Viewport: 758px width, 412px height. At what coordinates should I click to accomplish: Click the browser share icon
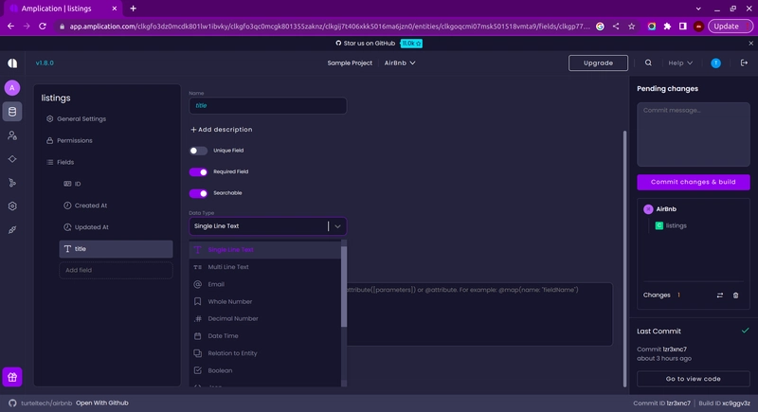[x=616, y=27]
